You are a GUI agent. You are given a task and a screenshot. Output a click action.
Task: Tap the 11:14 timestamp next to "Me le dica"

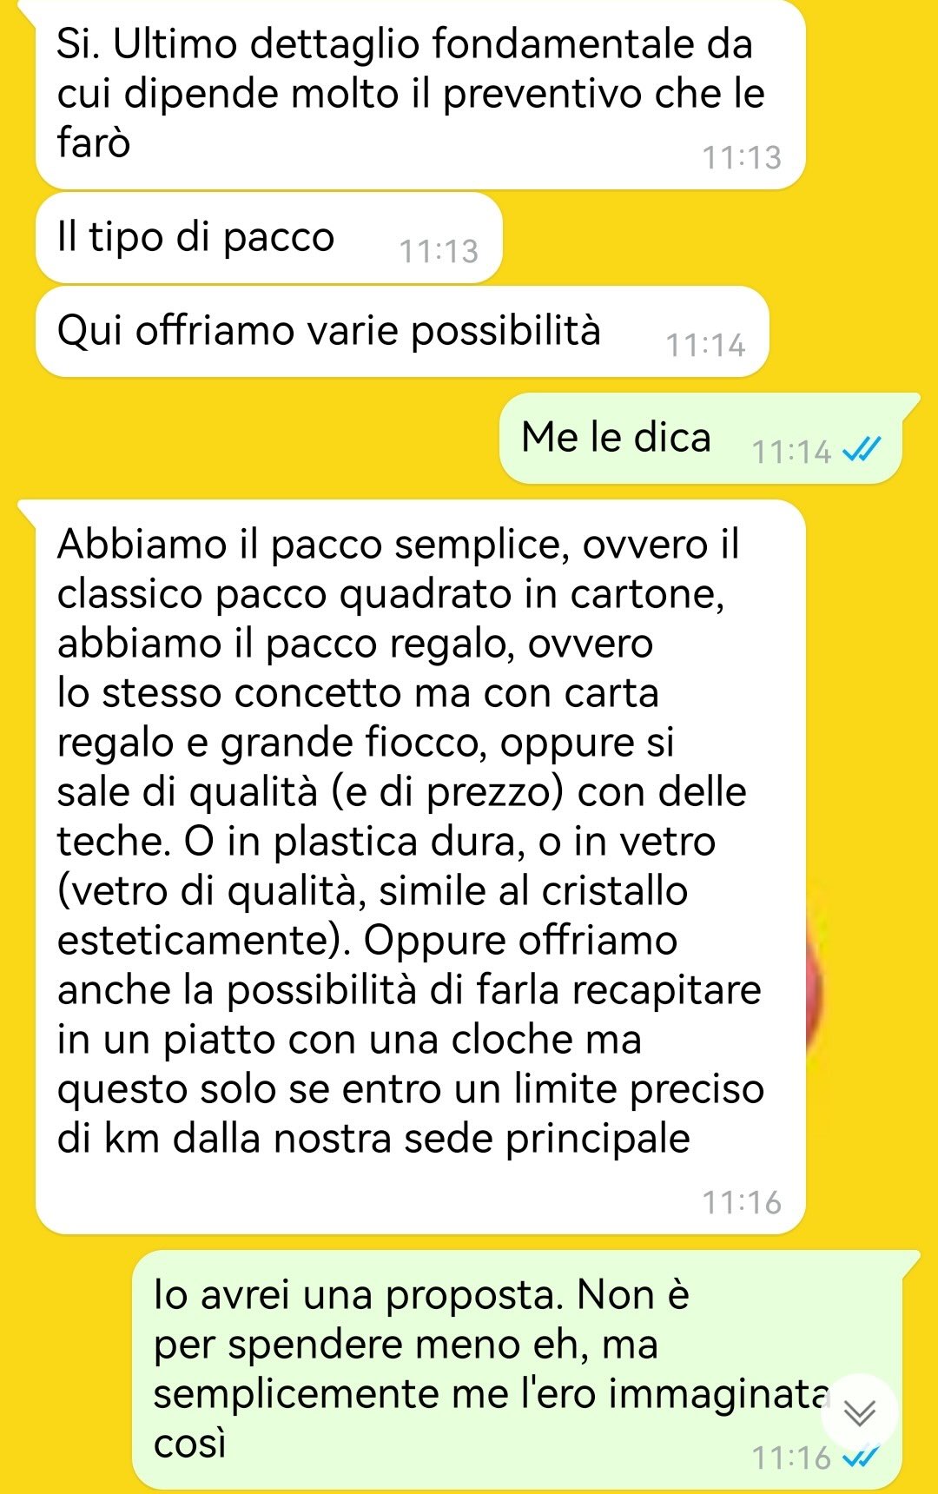791,452
